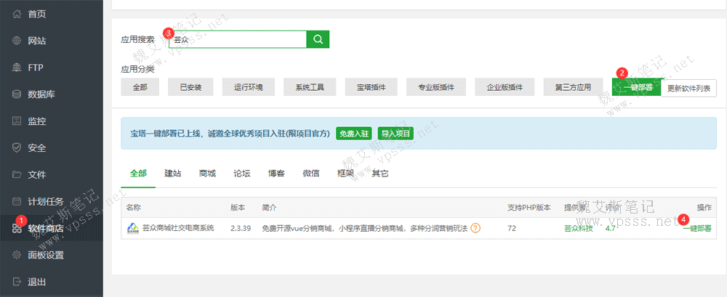
Task: Click the green search magnifier button
Action: point(318,39)
